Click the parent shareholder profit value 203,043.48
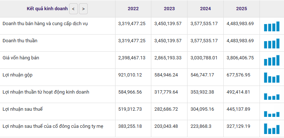Viewport: 284px width, 138px height. coord(166,126)
